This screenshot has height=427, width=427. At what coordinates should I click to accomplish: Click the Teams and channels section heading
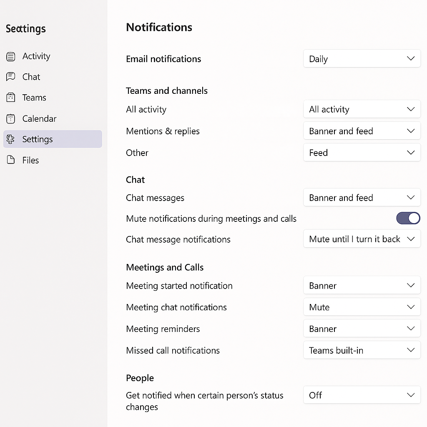click(x=167, y=90)
